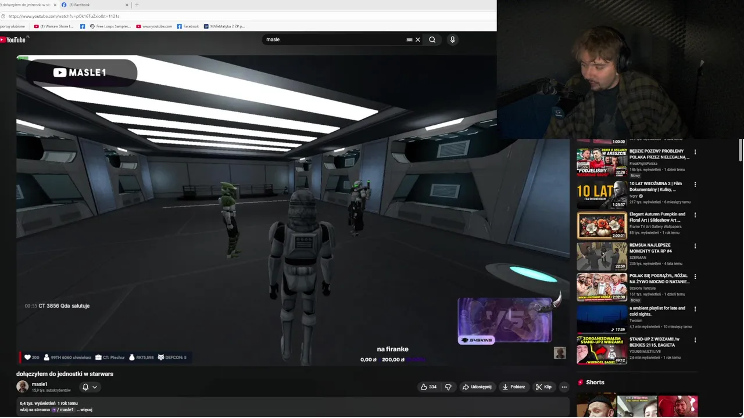Open masle1 channel name link
744x418 pixels.
coord(40,384)
